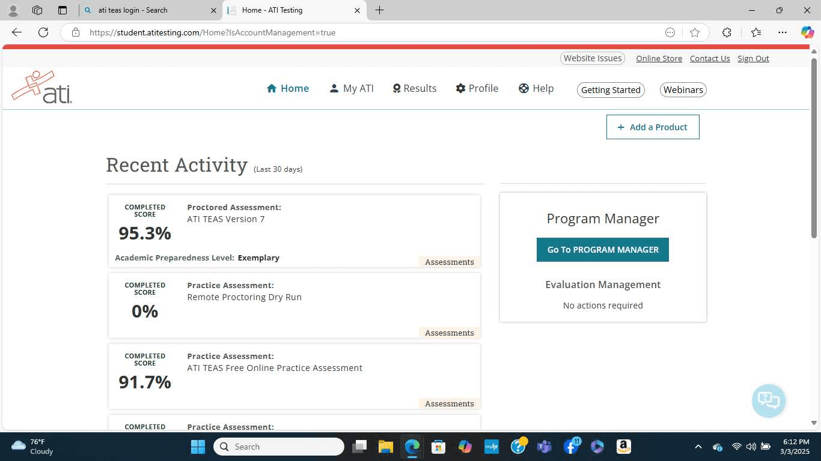Screen dimensions: 821x461
Task: Refresh the page with reload icon
Action: 43,32
